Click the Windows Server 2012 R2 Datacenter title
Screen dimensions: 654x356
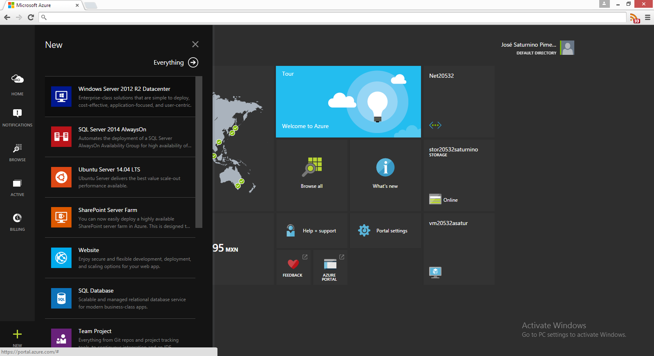pyautogui.click(x=124, y=89)
